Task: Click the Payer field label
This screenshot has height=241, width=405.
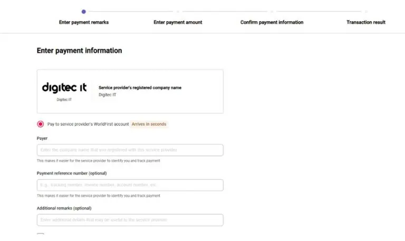Action: (x=42, y=139)
